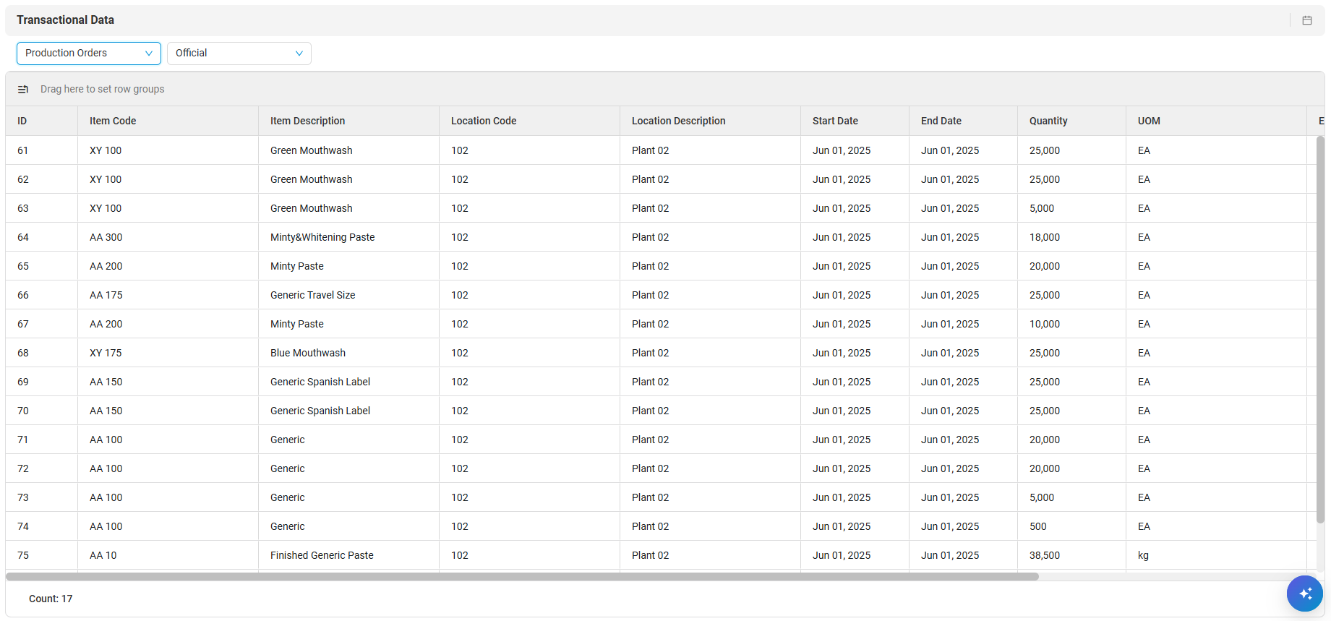
Task: Click the row groups icon
Action: 23,89
